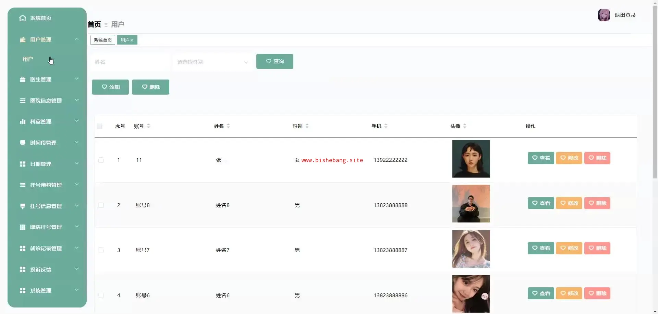Check the row checkbox for 账号8
This screenshot has width=658, height=314.
point(101,205)
